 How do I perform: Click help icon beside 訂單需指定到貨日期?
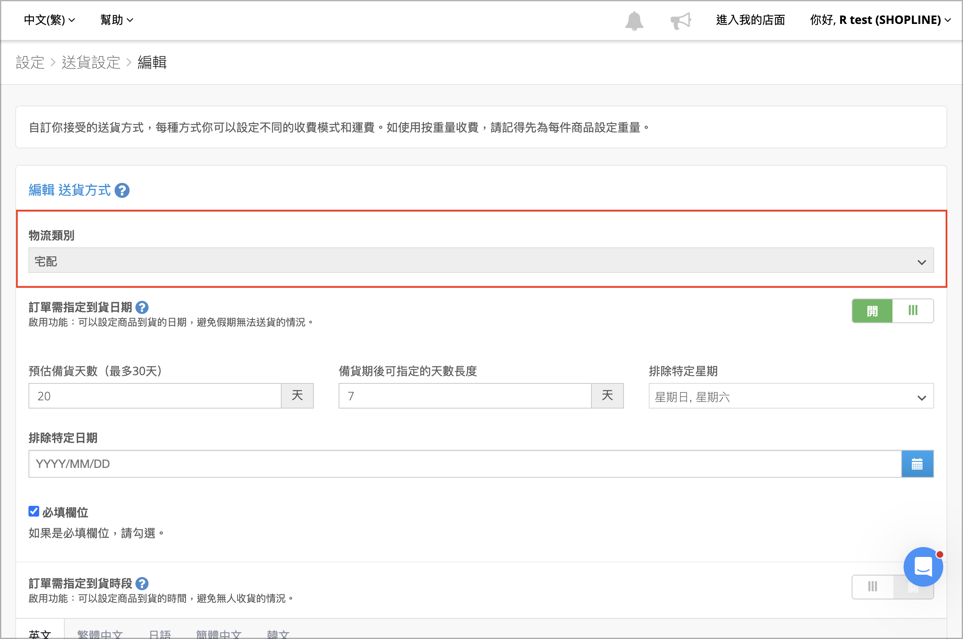[142, 307]
